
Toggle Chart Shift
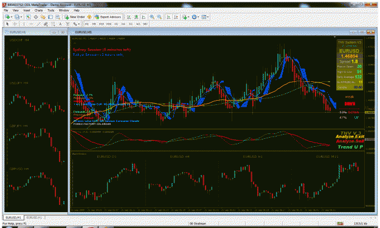point(176,17)
